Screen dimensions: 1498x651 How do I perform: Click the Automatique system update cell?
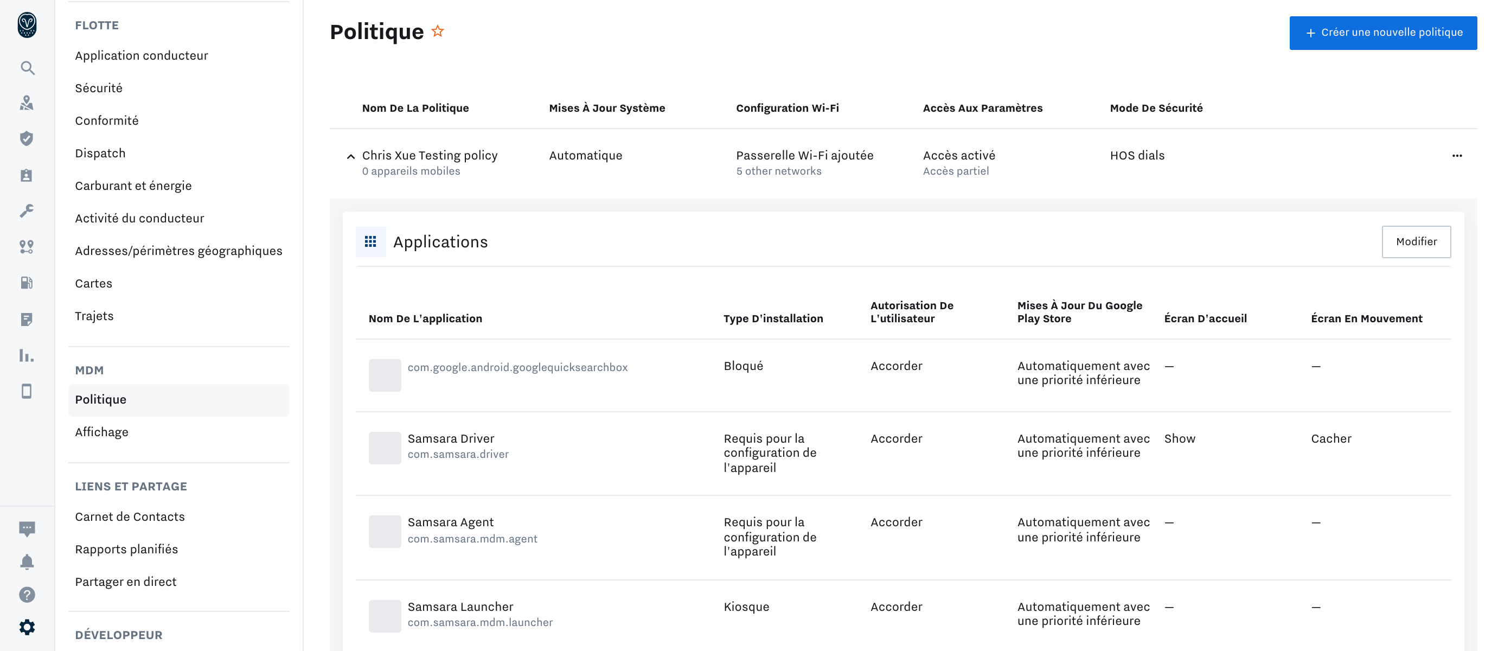pos(586,155)
